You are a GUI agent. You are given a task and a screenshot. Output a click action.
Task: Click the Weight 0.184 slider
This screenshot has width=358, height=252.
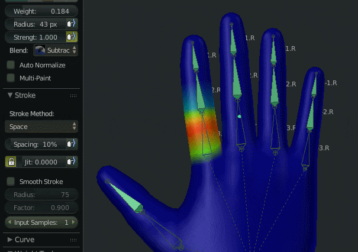(x=41, y=11)
